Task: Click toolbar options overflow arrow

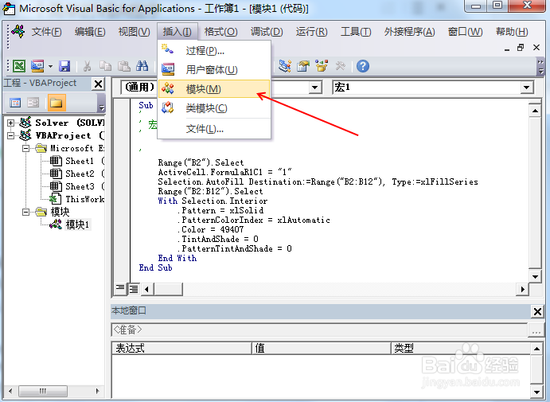Action: (x=540, y=67)
